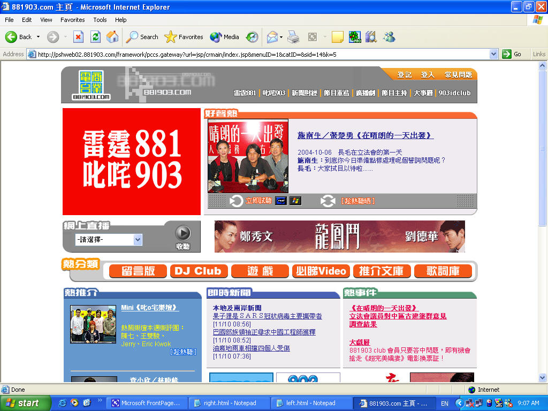Click the Mail toolbar icon
Screen dimensions: 548x411
[x=272, y=37]
